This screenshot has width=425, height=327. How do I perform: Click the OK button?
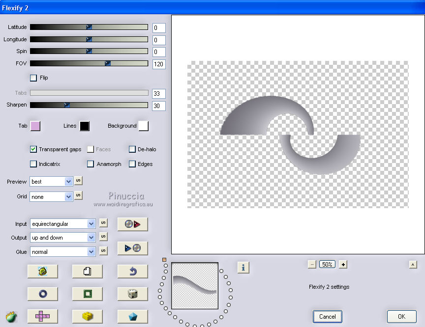(402, 317)
